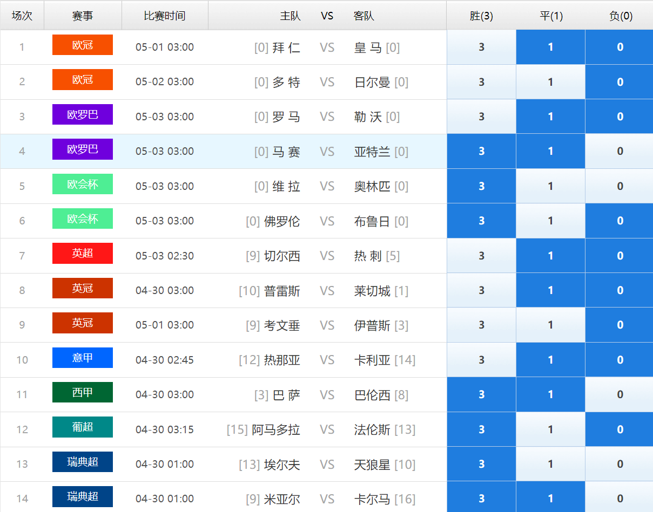Select win (3) for 多特 vs 日尔曼

coord(481,82)
